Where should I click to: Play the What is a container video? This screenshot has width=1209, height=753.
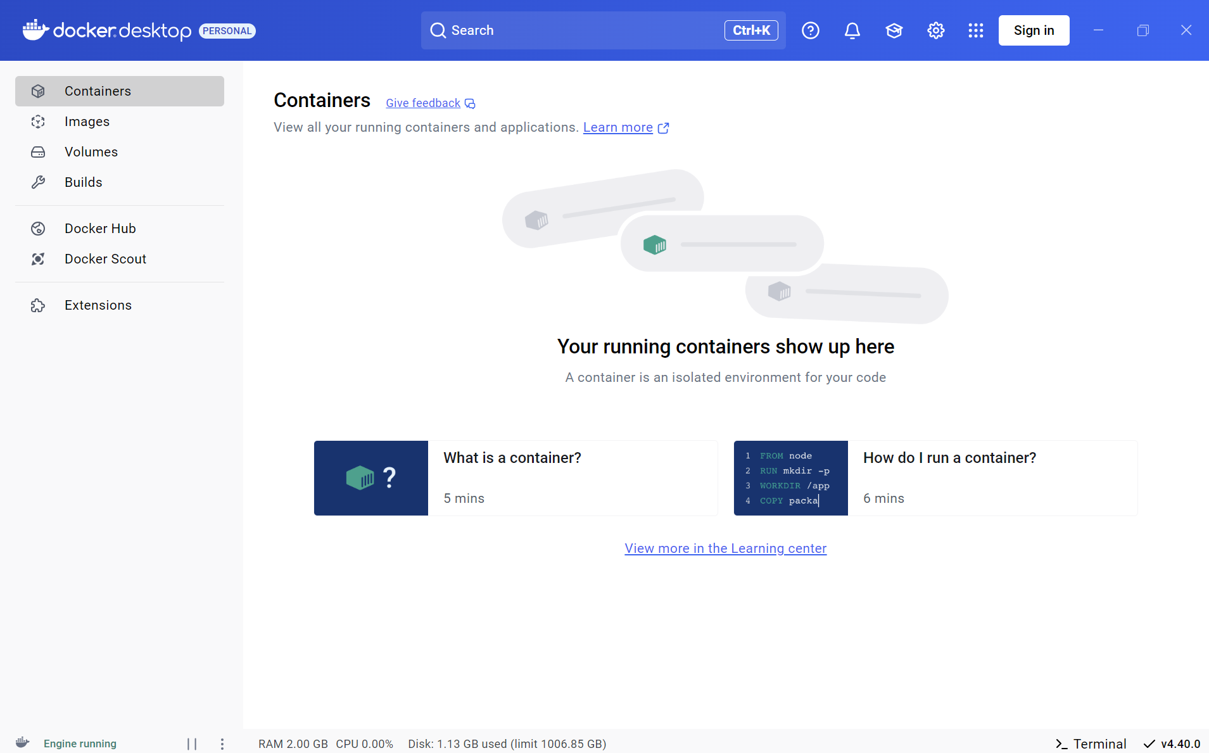(x=370, y=478)
